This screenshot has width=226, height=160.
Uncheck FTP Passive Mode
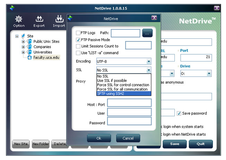pyautogui.click(x=78, y=40)
